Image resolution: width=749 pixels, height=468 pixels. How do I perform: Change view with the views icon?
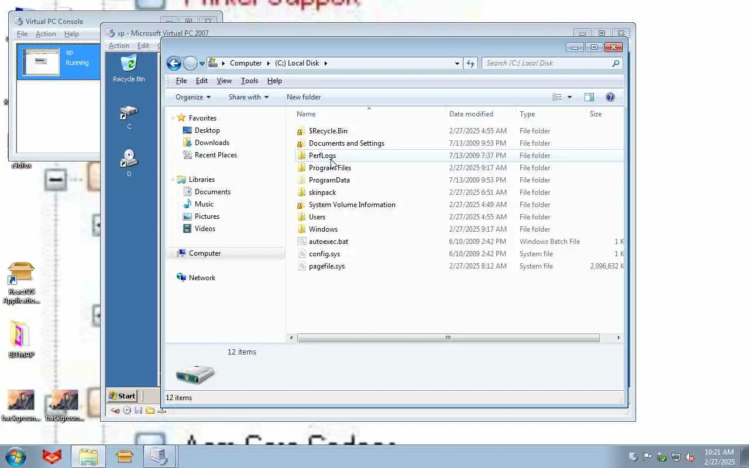[557, 97]
